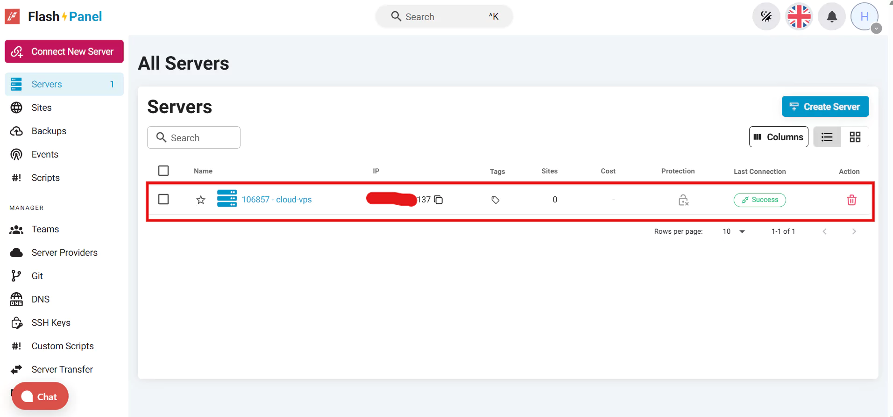893x417 pixels.
Task: Go to SSH Keys in the sidebar
Action: [51, 323]
